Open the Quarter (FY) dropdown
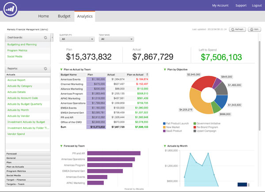 [x=77, y=39]
